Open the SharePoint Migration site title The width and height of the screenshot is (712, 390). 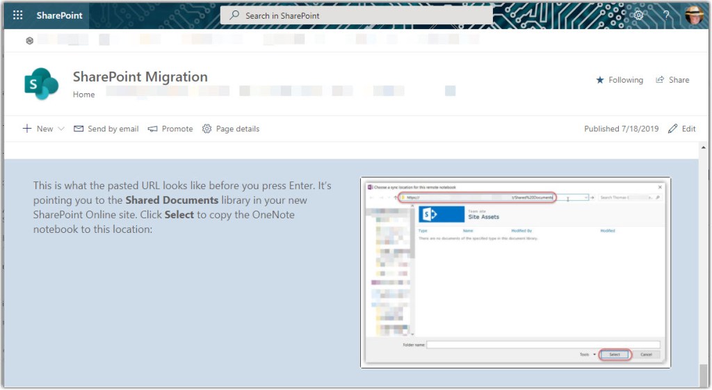pyautogui.click(x=140, y=76)
